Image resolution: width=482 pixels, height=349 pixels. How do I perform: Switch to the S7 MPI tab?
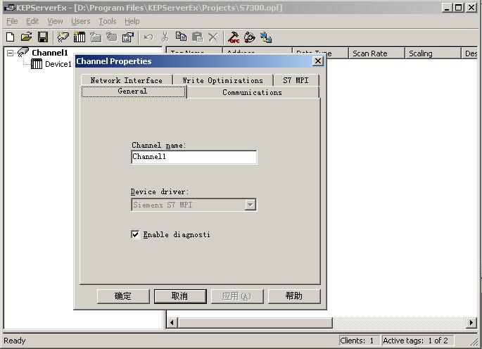point(296,80)
